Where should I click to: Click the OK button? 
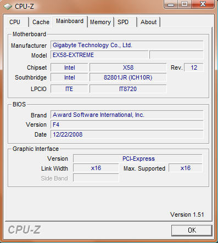click(192, 230)
